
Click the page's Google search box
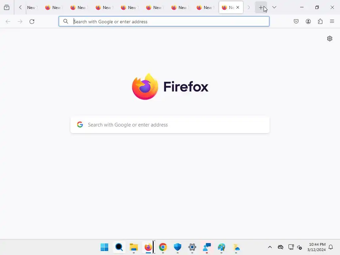pos(170,125)
